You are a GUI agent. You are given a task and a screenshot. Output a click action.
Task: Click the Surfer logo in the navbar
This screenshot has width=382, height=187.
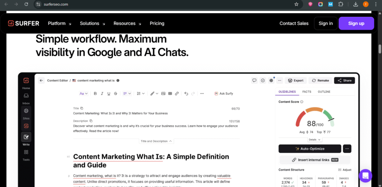pos(24,24)
